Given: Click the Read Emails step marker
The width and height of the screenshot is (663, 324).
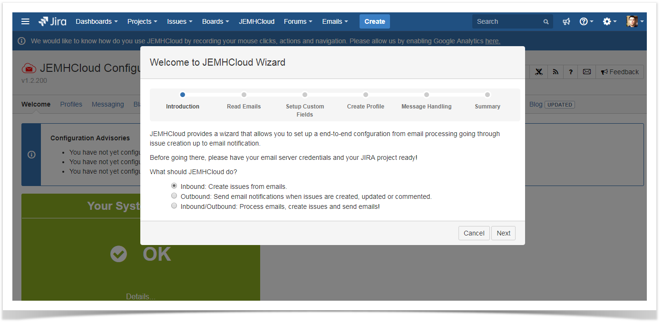Looking at the screenshot, I should pos(244,95).
